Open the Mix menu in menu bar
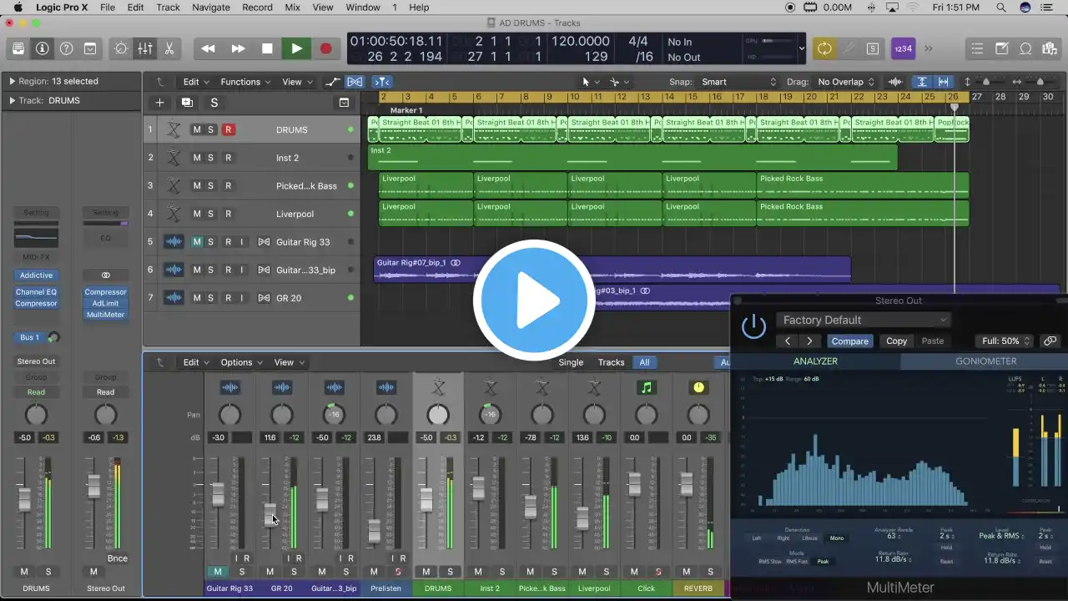 click(292, 8)
